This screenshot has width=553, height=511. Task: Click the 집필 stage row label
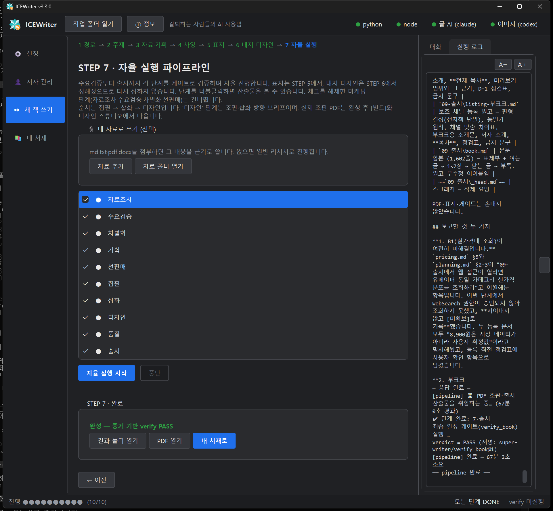click(114, 284)
